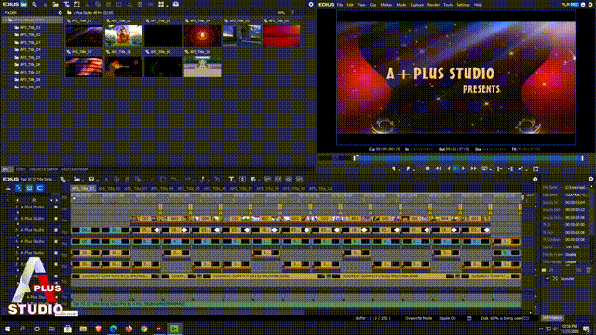Image resolution: width=596 pixels, height=335 pixels.
Task: Open the Render menu
Action: click(x=433, y=5)
